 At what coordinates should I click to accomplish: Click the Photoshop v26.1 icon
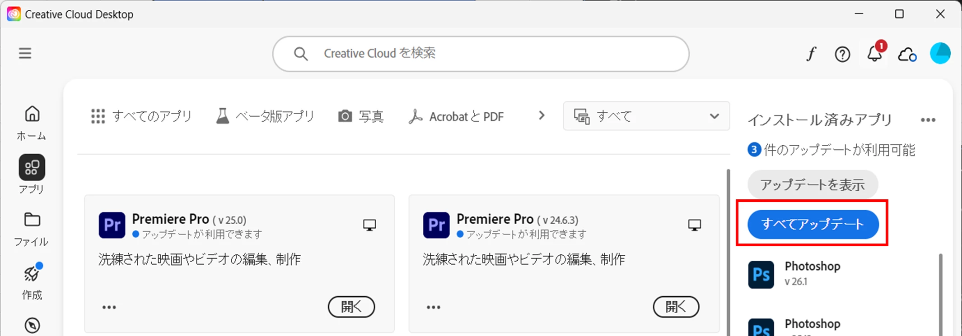761,274
